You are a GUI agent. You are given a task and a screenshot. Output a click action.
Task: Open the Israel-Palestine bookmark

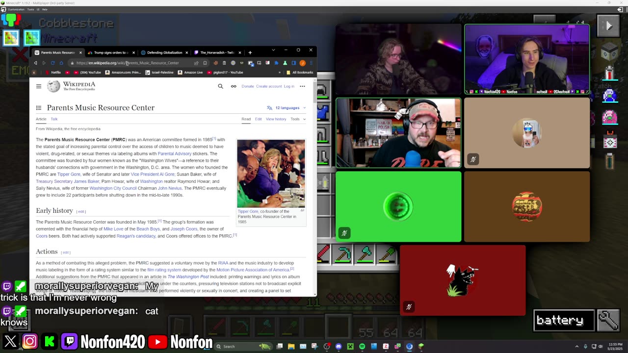[159, 73]
